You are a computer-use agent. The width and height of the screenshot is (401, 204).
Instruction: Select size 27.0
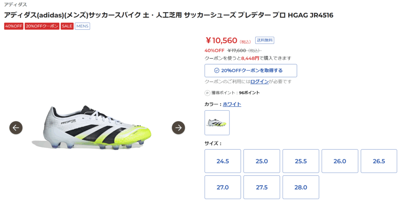coord(222,187)
